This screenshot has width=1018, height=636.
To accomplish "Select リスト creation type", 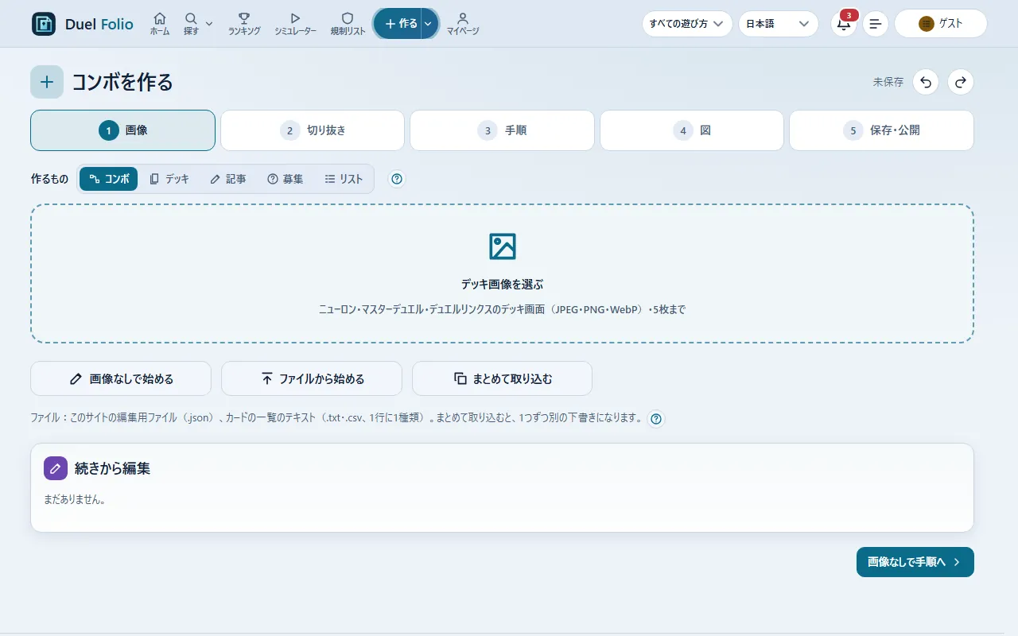I will pos(344,179).
